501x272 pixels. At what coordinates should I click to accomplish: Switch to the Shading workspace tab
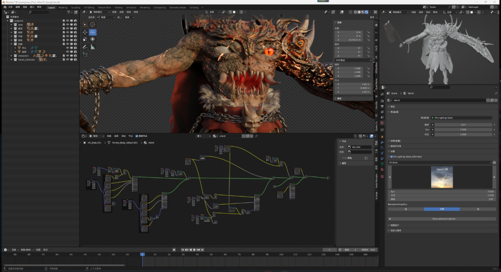(119, 7)
